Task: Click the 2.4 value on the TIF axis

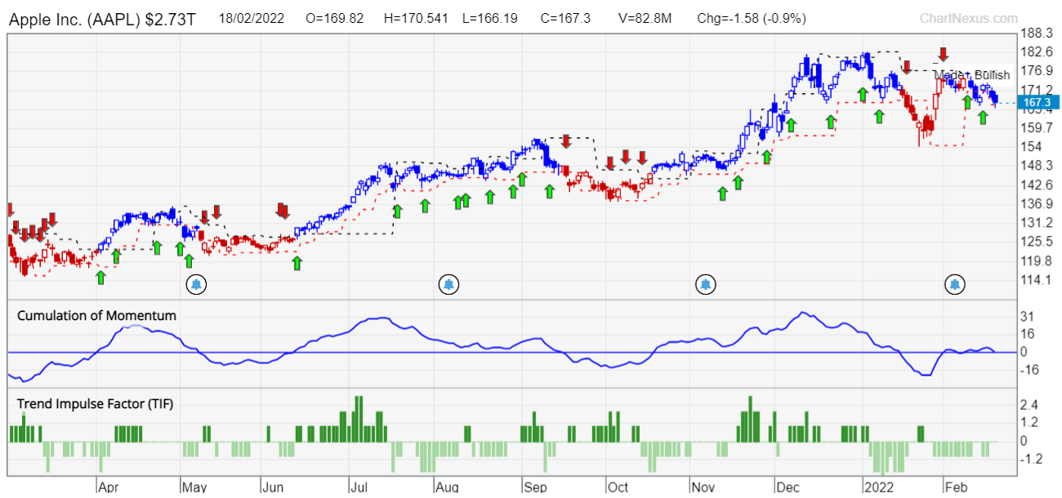Action: coord(1030,405)
